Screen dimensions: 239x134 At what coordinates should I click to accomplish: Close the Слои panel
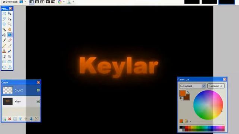tap(38, 82)
